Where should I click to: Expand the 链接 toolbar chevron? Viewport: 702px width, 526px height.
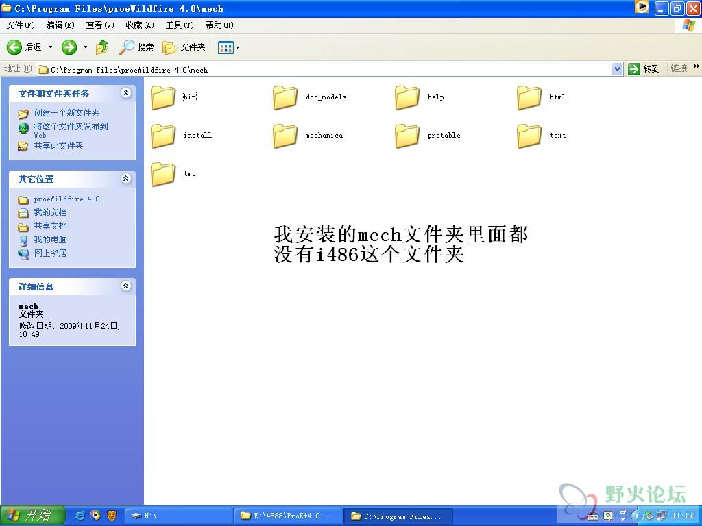tap(697, 66)
